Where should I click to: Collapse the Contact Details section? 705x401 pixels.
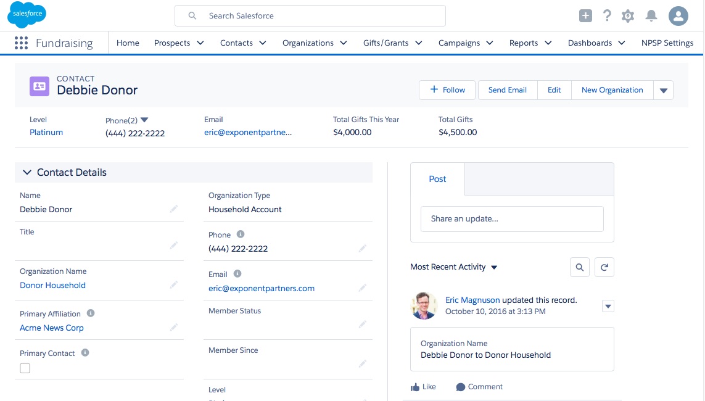pyautogui.click(x=27, y=173)
